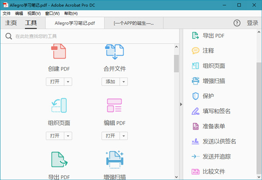Click the 创建 PDF tool icon
The height and width of the screenshot is (180, 262).
(x=59, y=52)
